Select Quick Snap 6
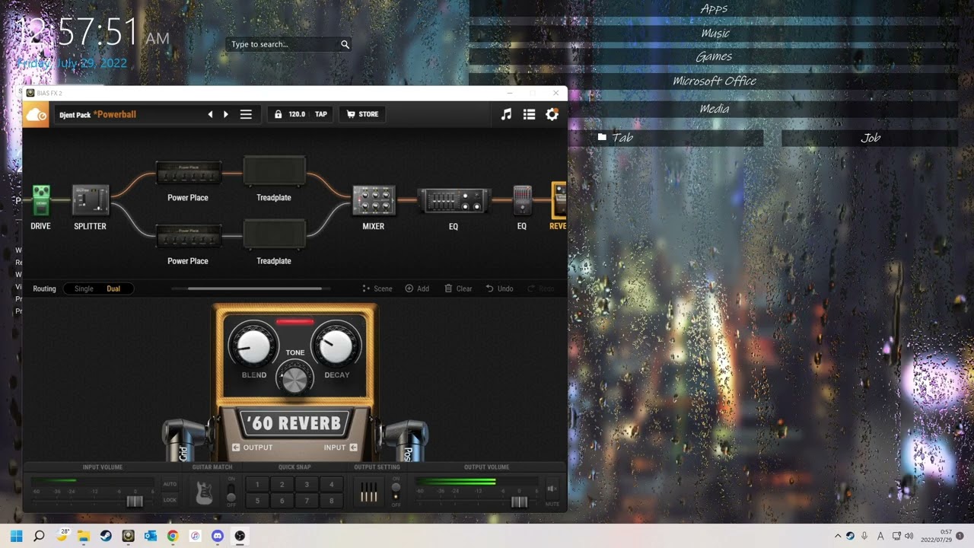Screen dimensions: 974x548 282,501
